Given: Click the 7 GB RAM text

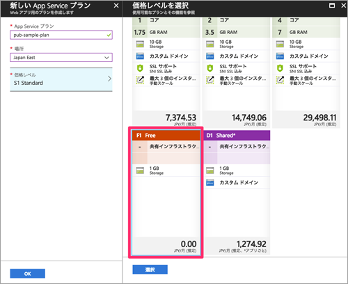Looking at the screenshot, I should tap(292, 32).
